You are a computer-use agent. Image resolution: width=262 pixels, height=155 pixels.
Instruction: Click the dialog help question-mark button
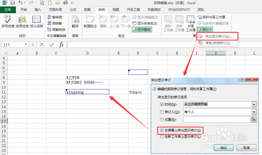coord(242,79)
